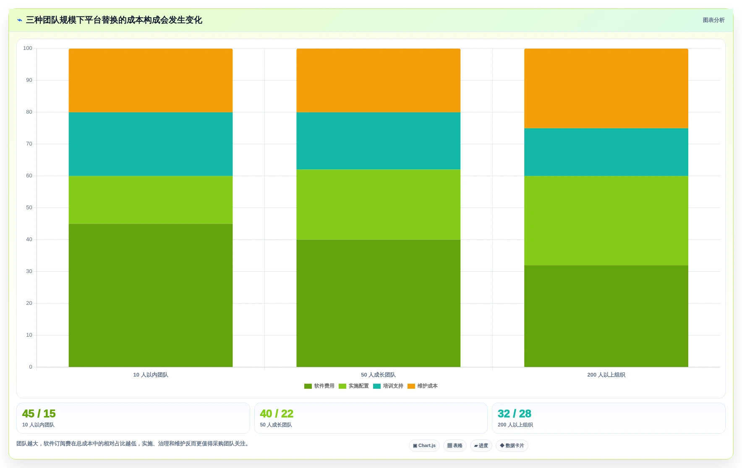Toggle the 软件费用 legend item

tap(319, 386)
